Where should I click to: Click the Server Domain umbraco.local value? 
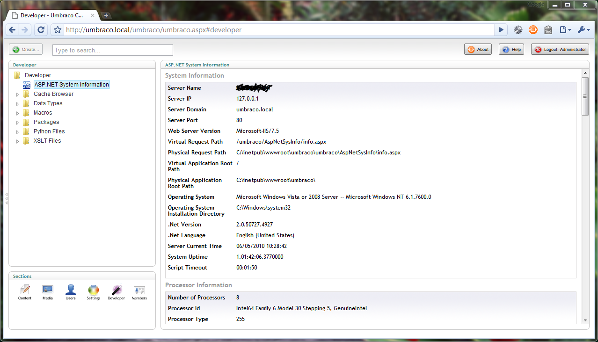[255, 109]
